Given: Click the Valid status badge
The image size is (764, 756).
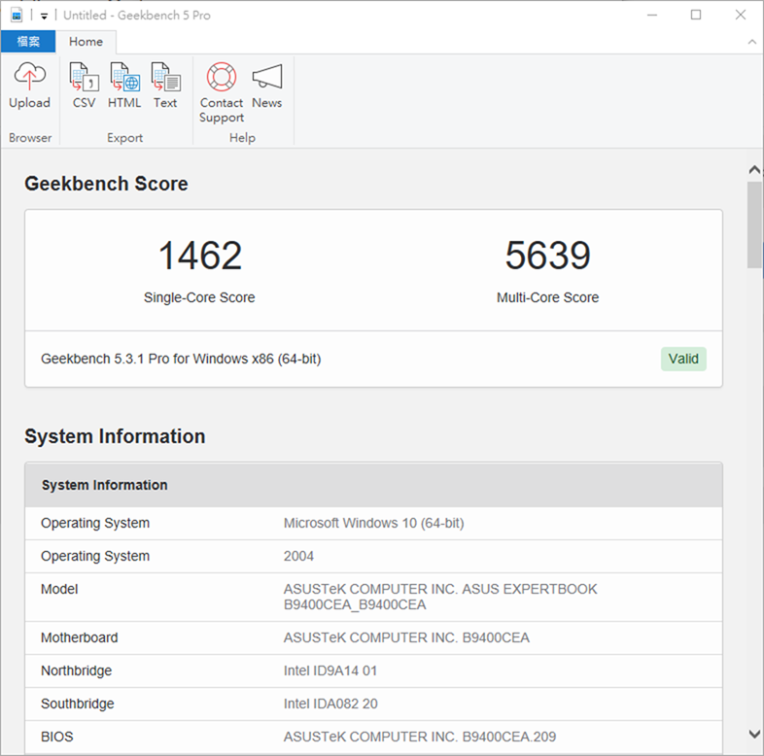Looking at the screenshot, I should pyautogui.click(x=683, y=359).
